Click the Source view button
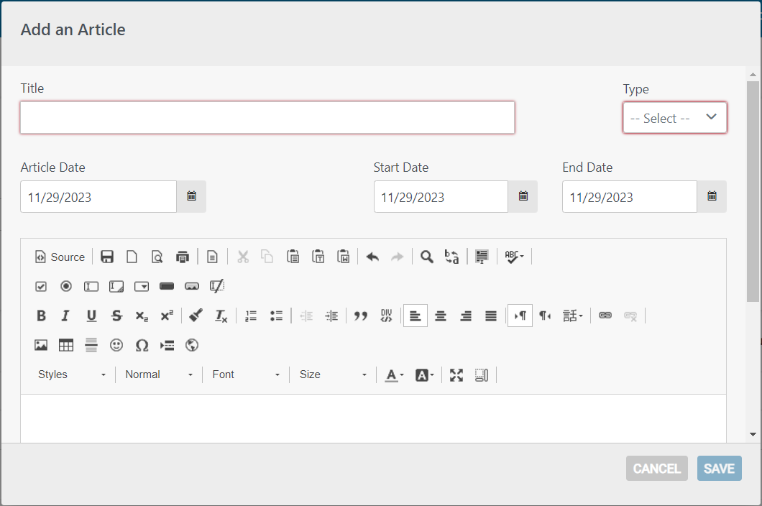Viewport: 762px width, 506px height. click(x=60, y=257)
